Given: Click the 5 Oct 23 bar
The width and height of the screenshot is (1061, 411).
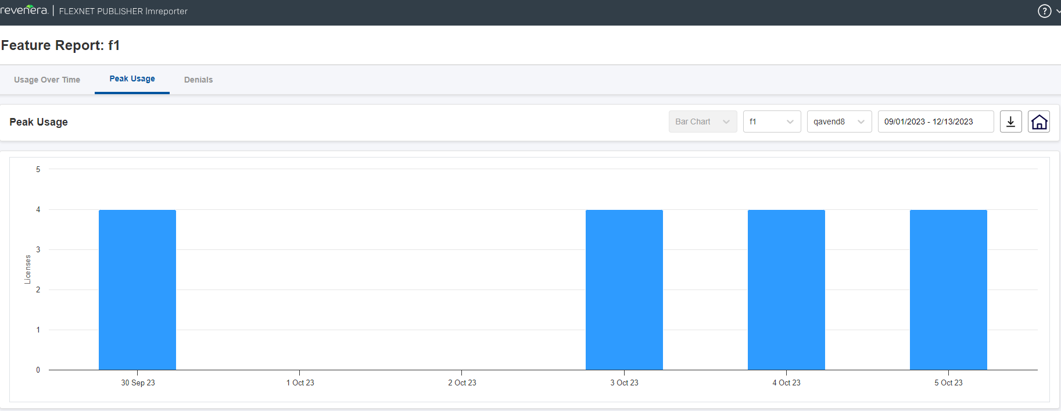Looking at the screenshot, I should point(948,290).
